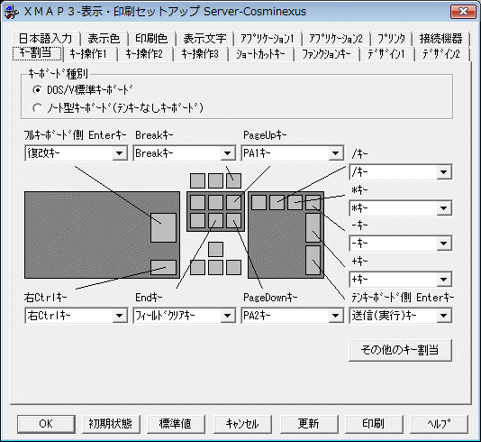This screenshot has height=442, width=481.
Task: Click the right Ctrl key in diagram
Action: click(x=164, y=268)
